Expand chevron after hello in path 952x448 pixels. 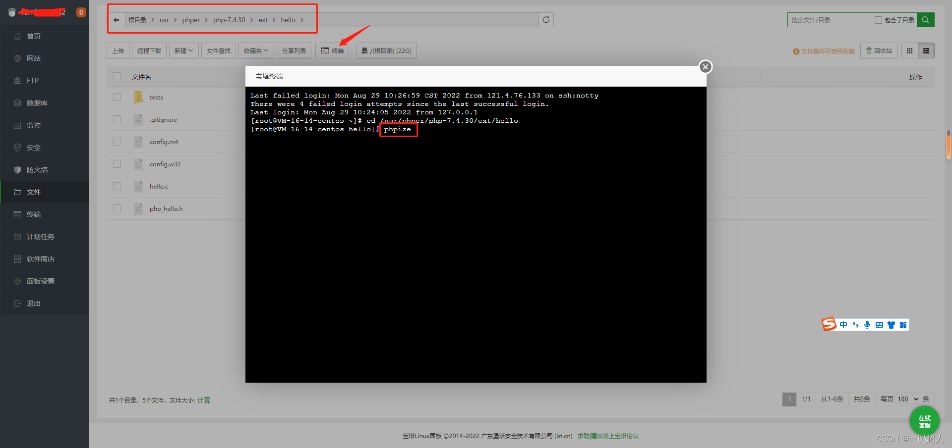pos(301,20)
